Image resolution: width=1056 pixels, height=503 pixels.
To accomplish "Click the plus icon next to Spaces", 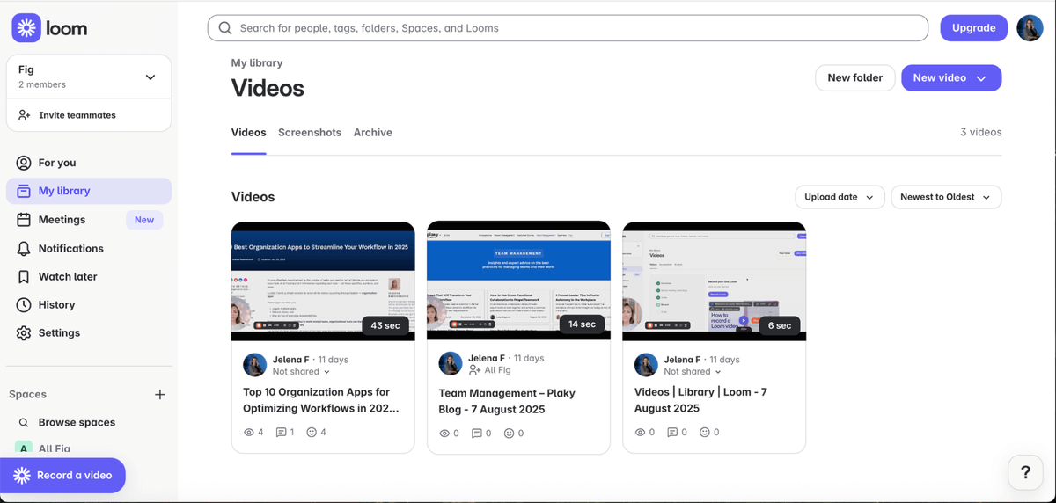I will pyautogui.click(x=160, y=395).
